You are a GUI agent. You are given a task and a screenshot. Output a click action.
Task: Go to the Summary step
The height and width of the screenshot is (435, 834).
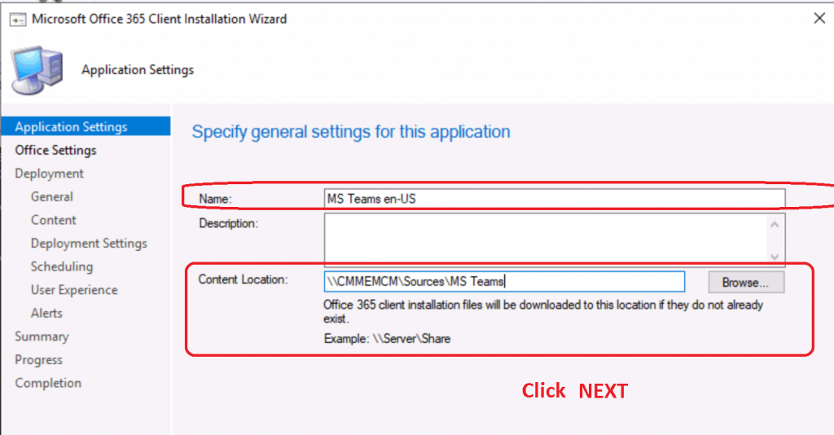pos(42,336)
